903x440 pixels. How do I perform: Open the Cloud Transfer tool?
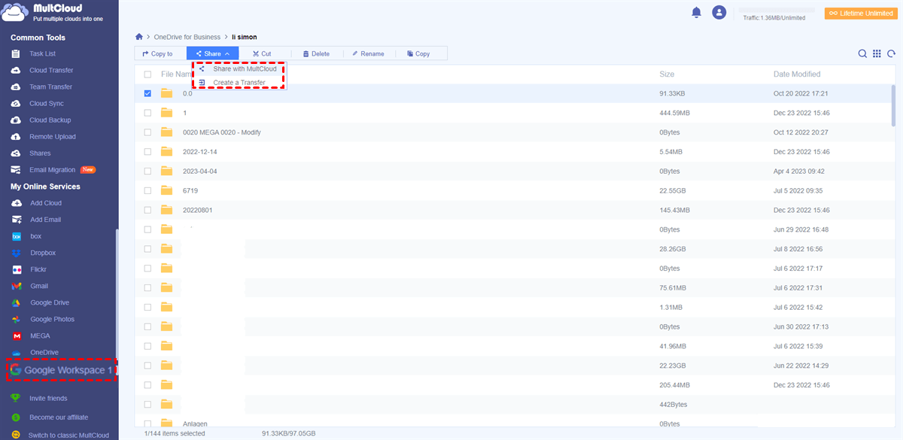tap(51, 71)
